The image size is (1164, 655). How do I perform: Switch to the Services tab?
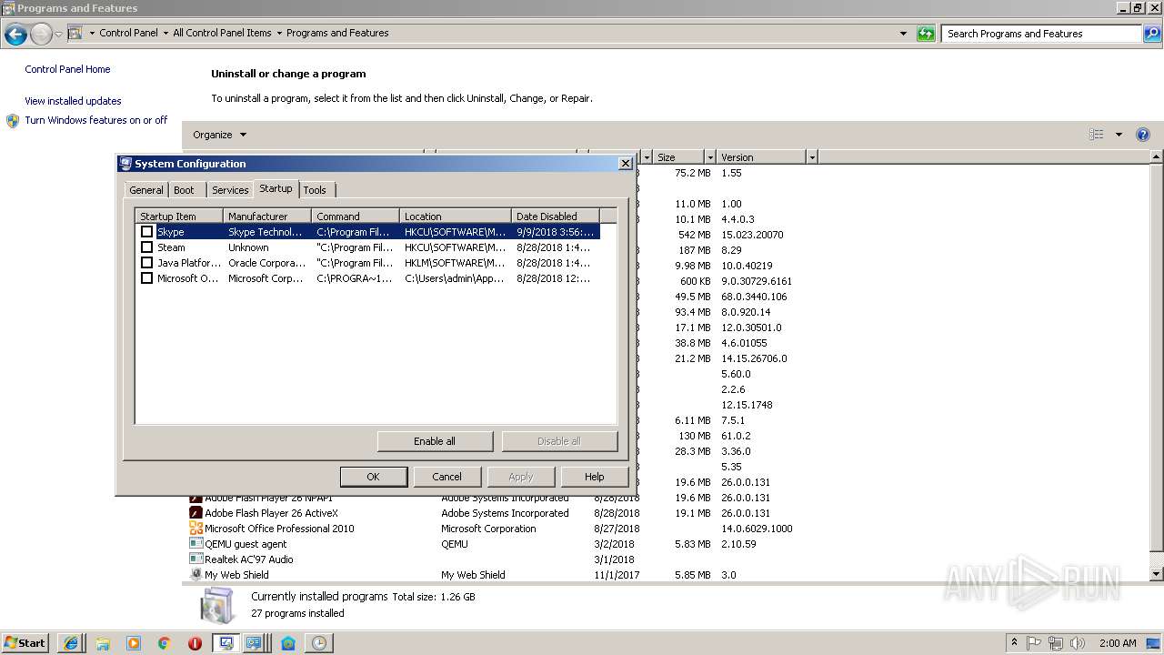pos(230,190)
